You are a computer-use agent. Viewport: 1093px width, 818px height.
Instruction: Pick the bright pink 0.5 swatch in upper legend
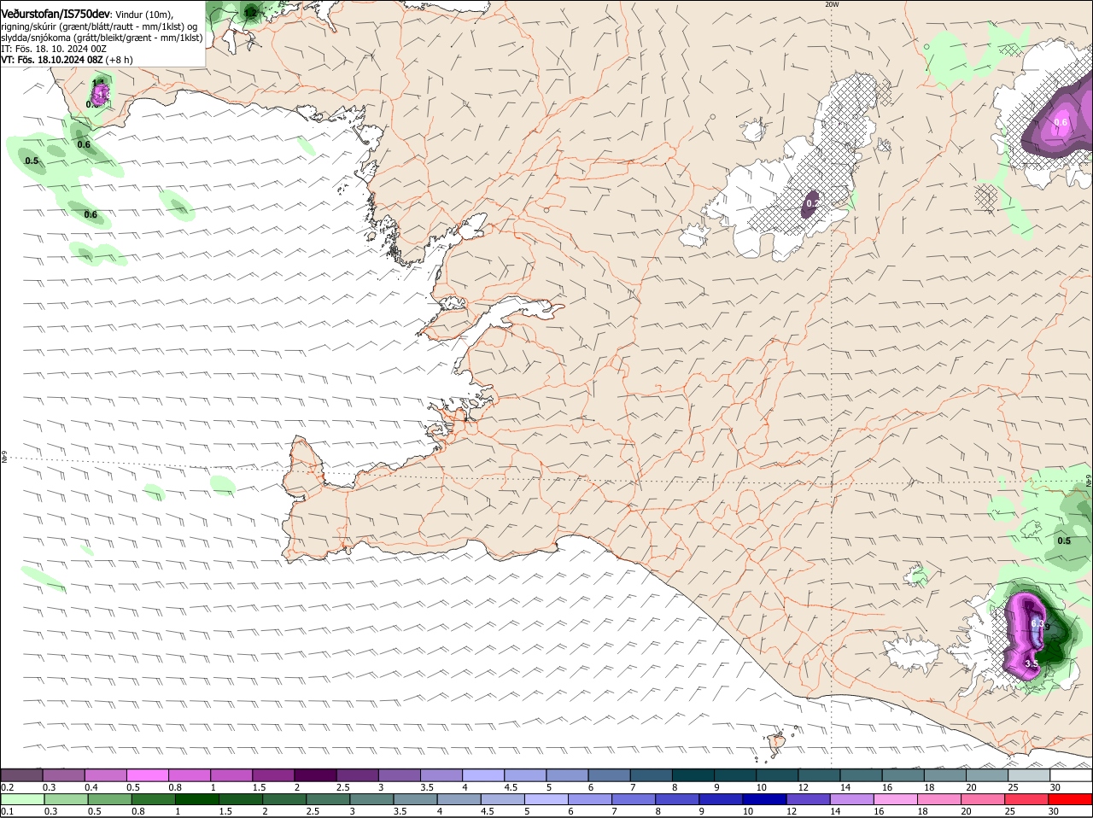point(147,774)
